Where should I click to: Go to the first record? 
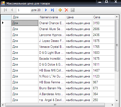click(5, 10)
